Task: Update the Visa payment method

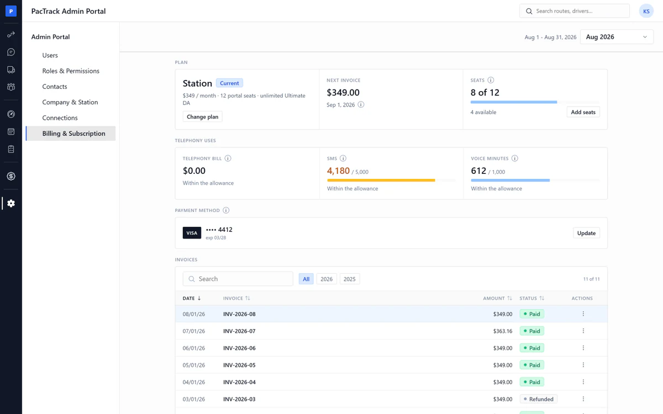Action: click(586, 233)
